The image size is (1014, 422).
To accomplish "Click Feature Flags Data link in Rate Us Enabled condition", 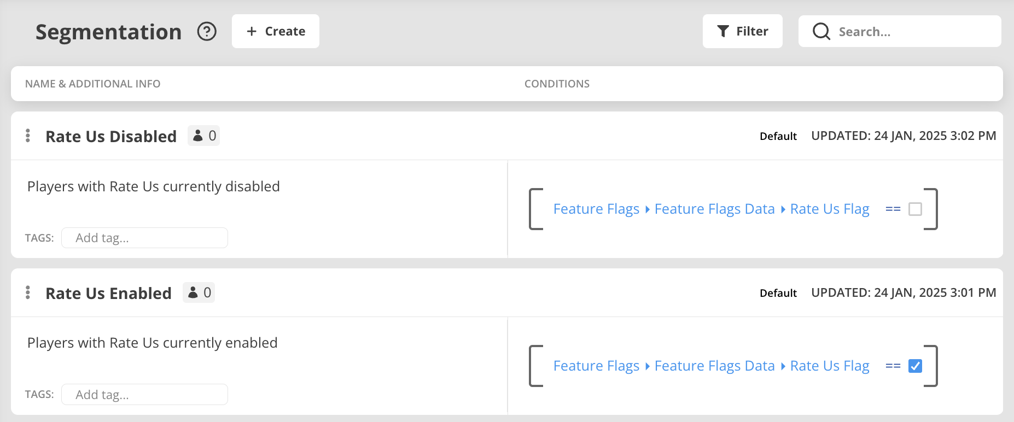I will (x=714, y=366).
